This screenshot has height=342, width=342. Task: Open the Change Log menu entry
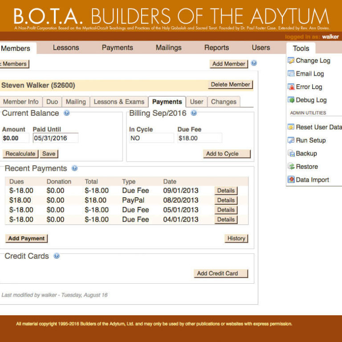313,61
